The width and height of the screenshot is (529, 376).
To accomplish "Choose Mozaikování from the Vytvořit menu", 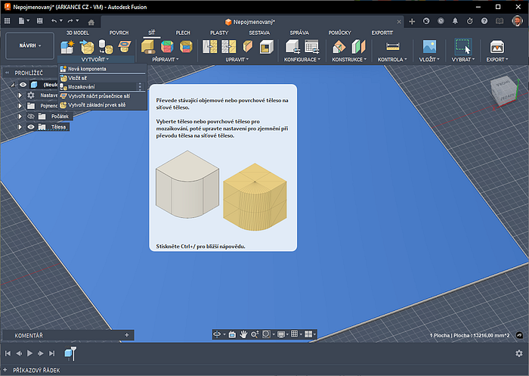I will (82, 87).
